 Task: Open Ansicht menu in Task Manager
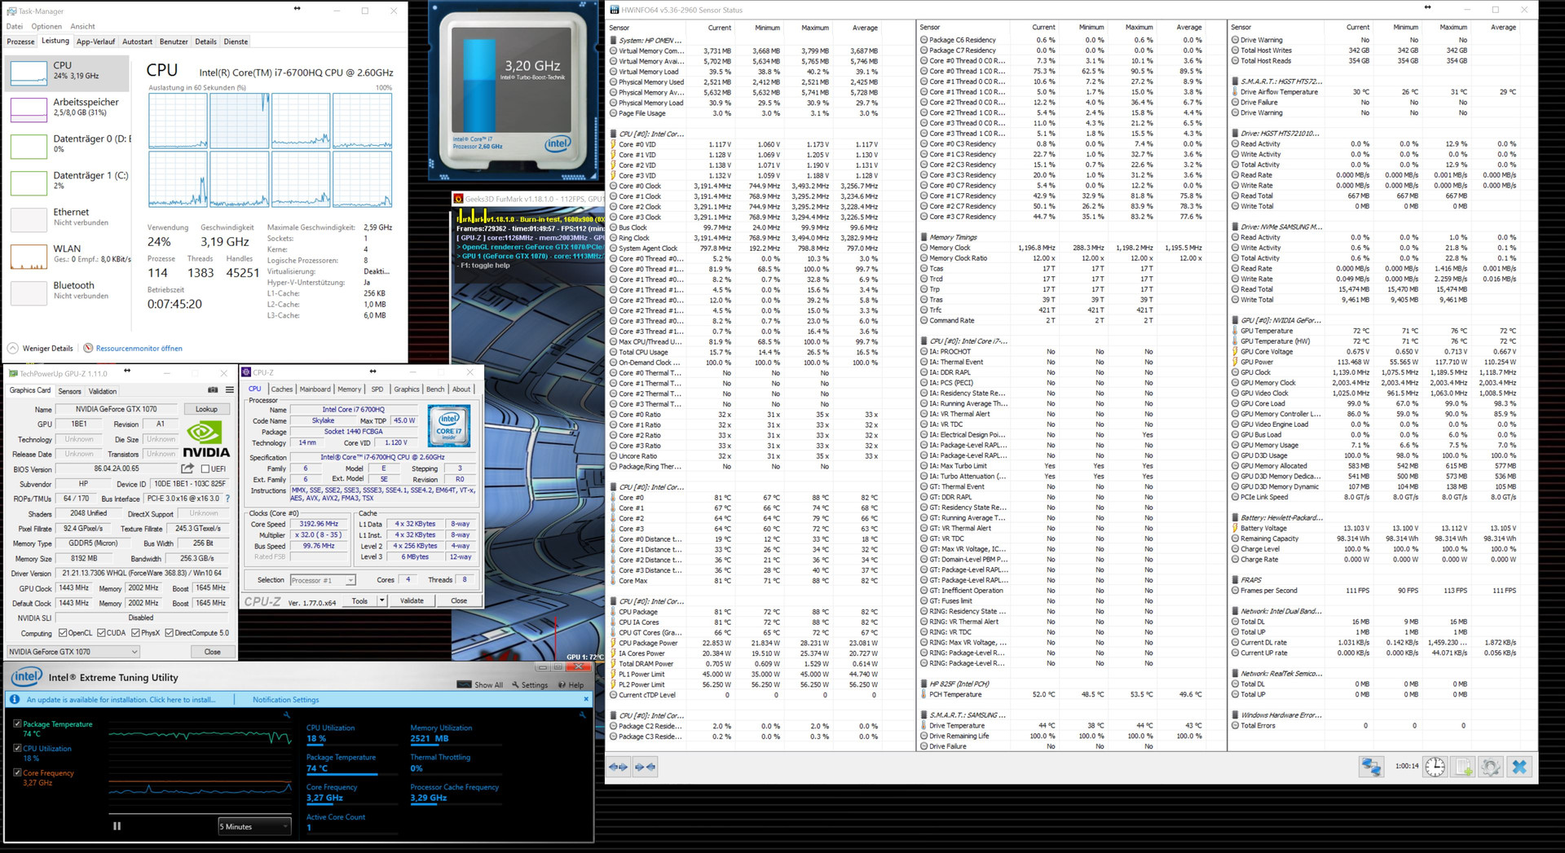(83, 26)
